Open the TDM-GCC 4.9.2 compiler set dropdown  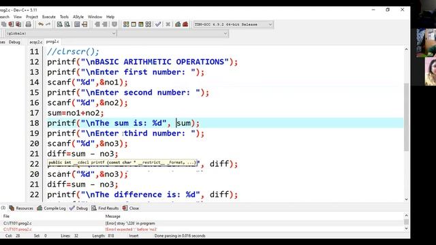point(233,24)
